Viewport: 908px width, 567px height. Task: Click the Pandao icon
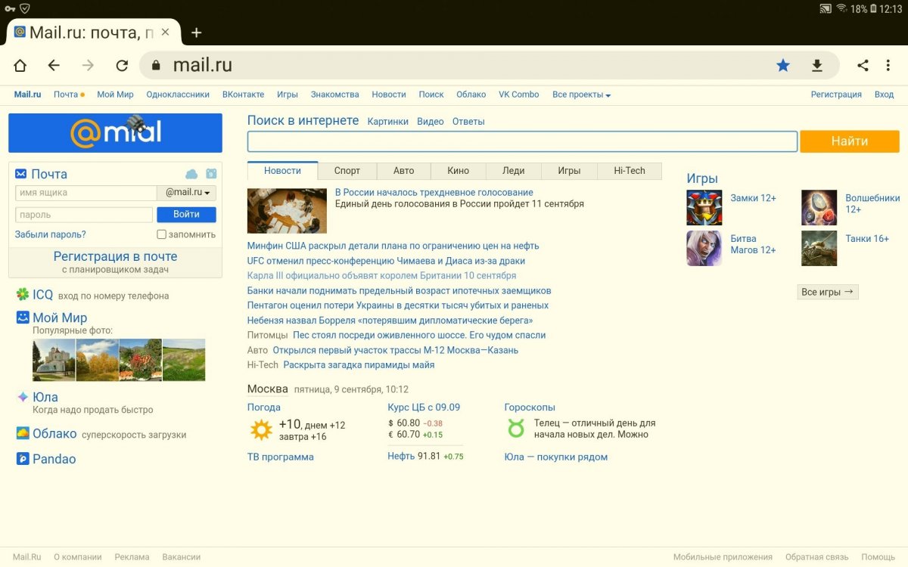click(x=23, y=459)
